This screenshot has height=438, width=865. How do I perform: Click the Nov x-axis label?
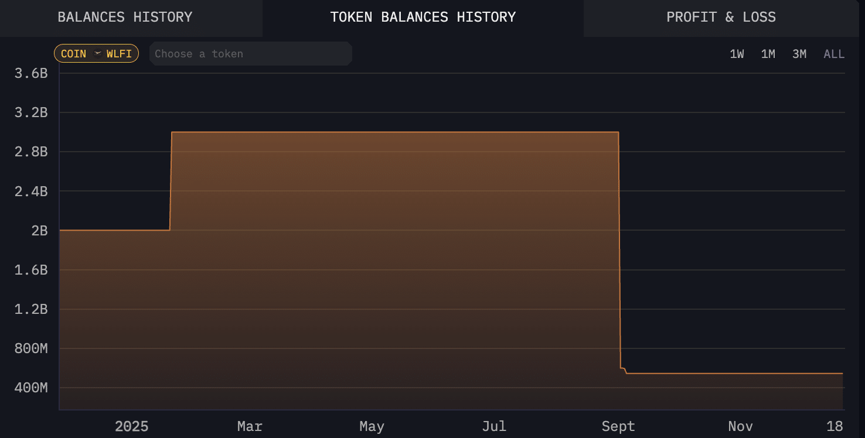pos(740,426)
